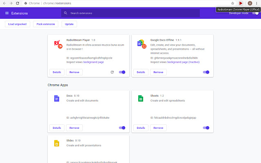The image size is (261, 163).
Task: Disable the Google Docs Offline extension
Action: pyautogui.click(x=206, y=72)
